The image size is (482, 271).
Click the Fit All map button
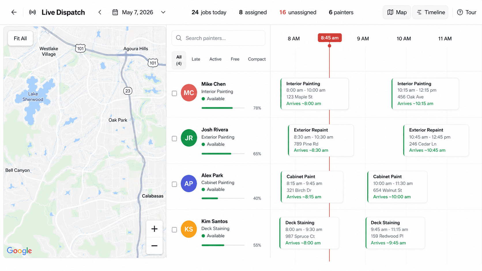20,38
